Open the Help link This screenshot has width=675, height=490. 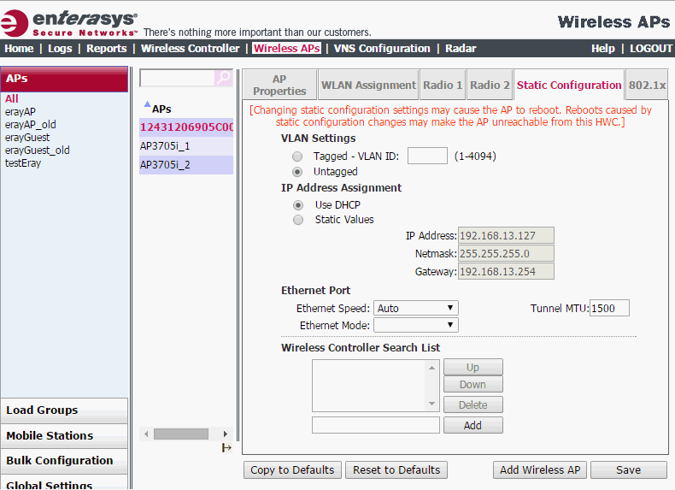pos(602,48)
